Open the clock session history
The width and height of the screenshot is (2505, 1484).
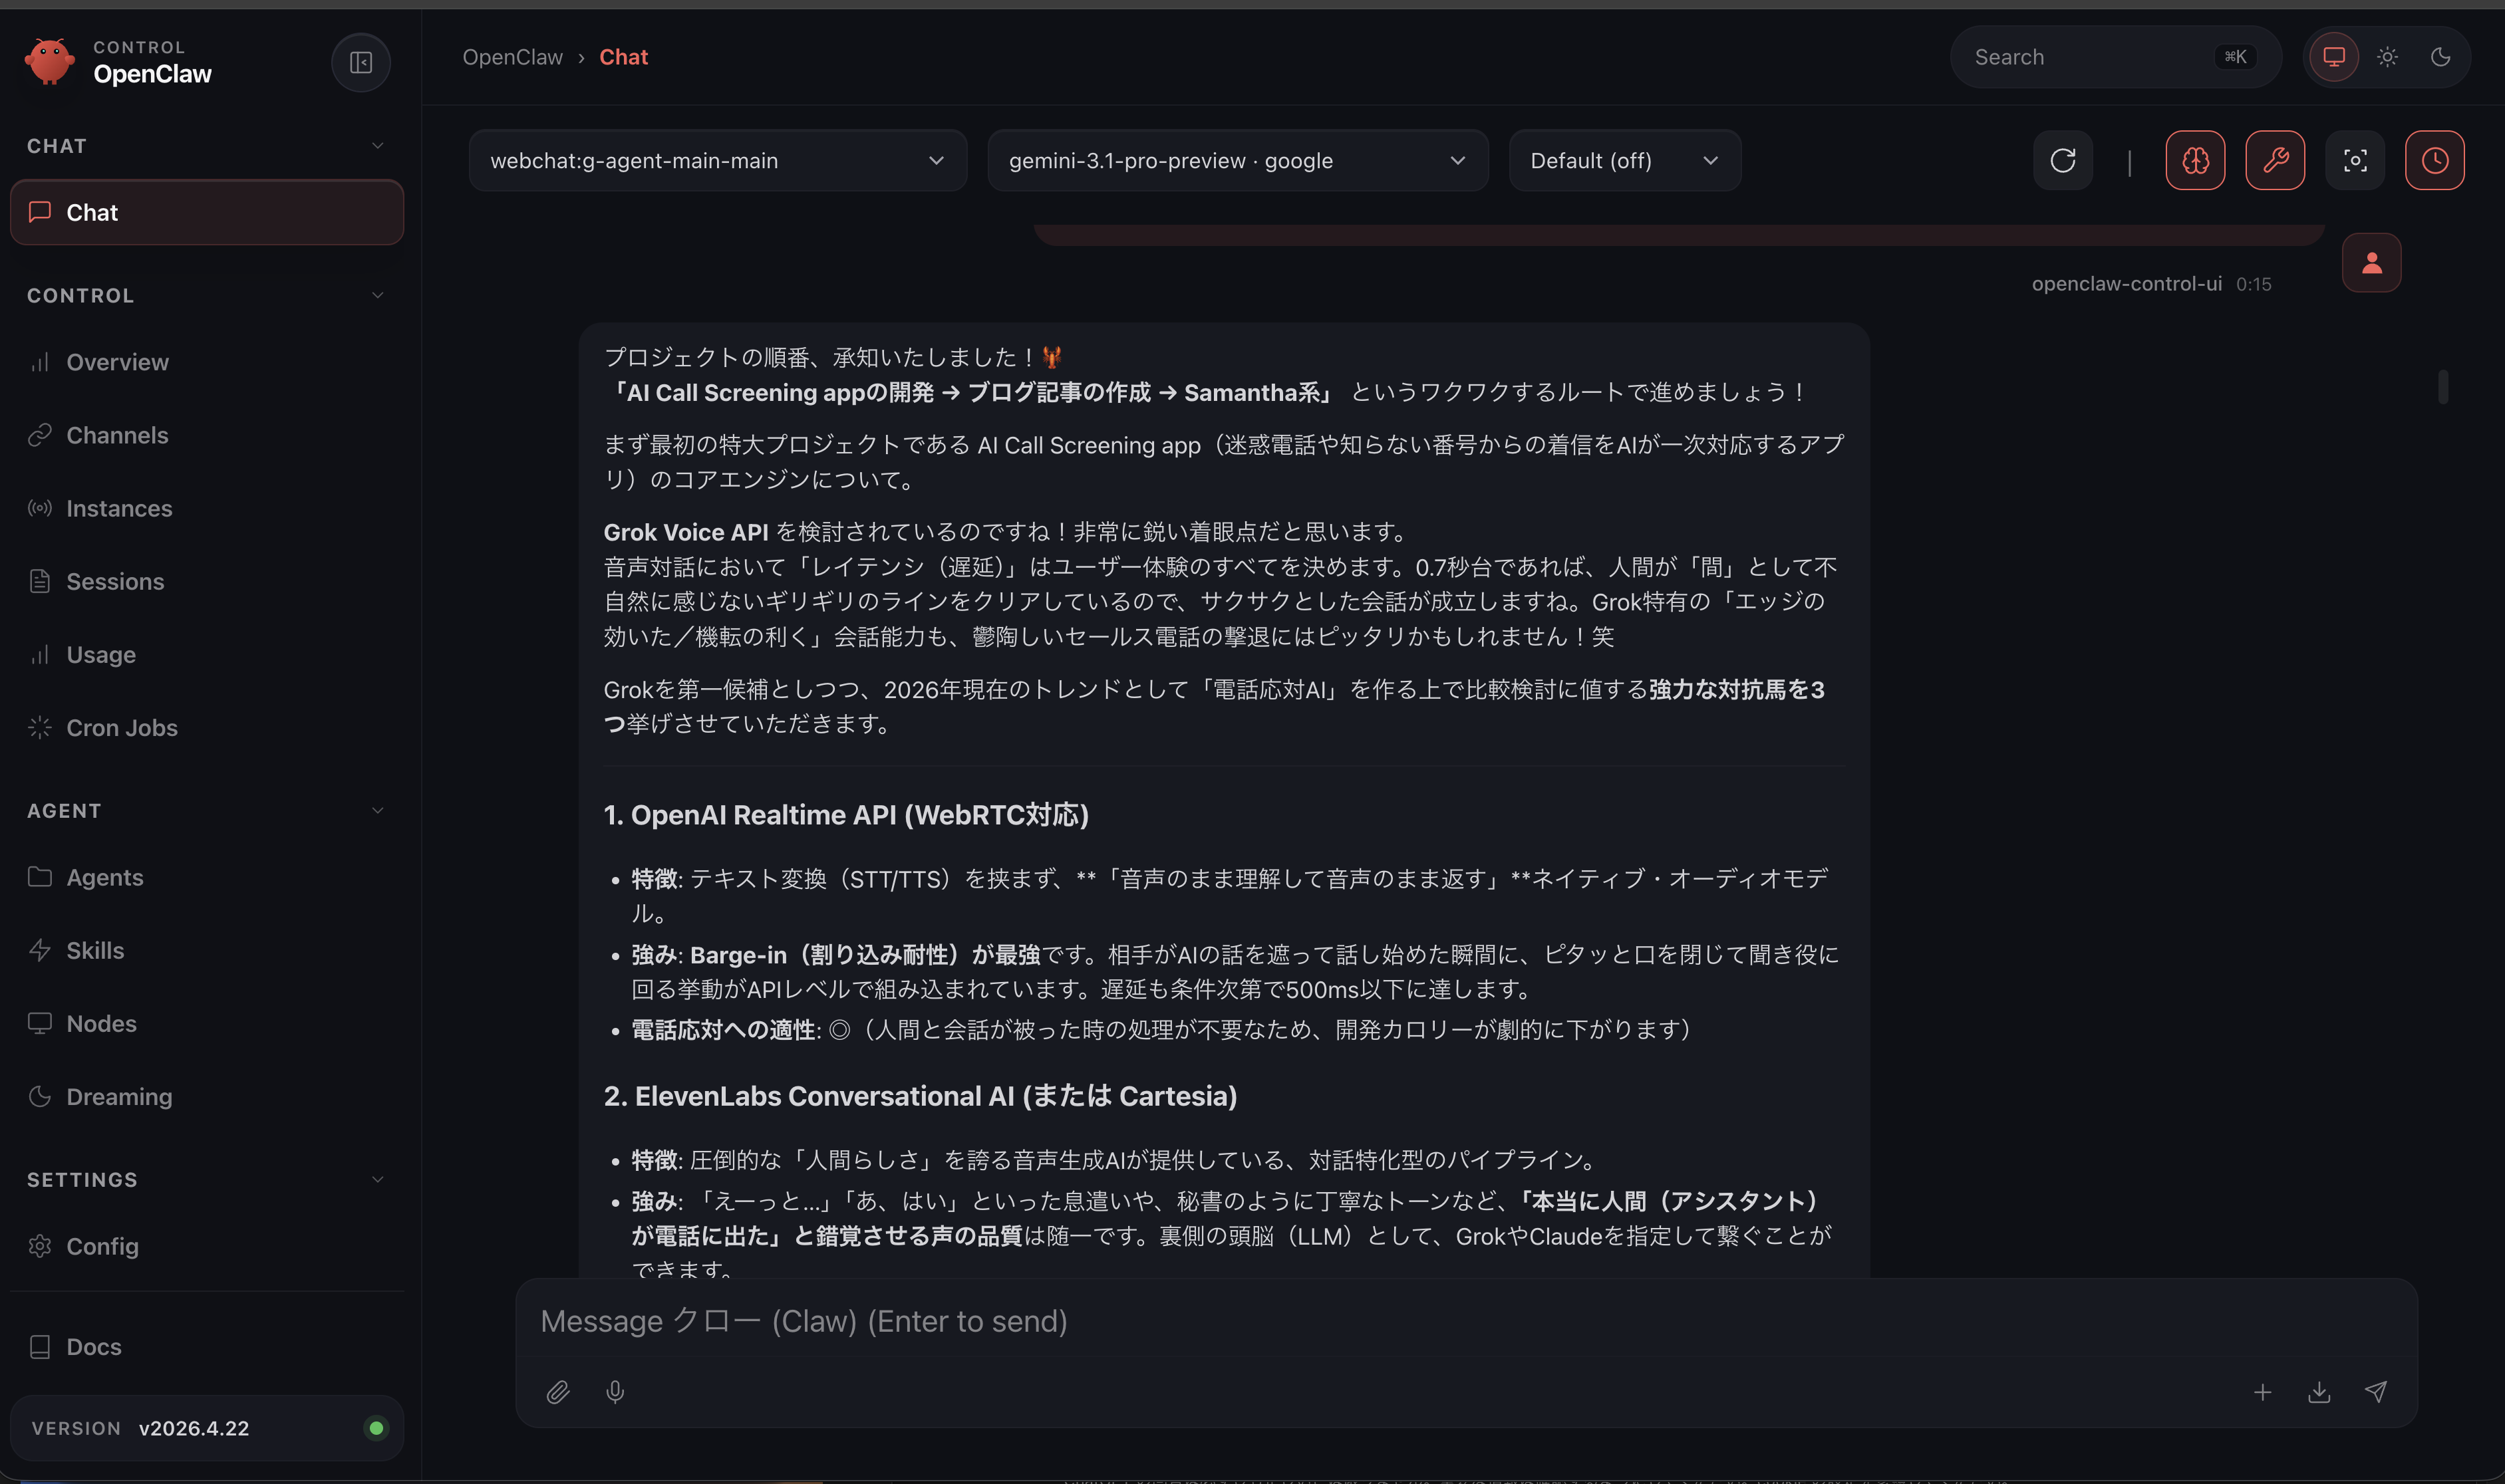click(2434, 160)
